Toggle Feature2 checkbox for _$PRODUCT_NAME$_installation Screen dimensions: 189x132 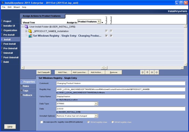[x=111, y=31]
